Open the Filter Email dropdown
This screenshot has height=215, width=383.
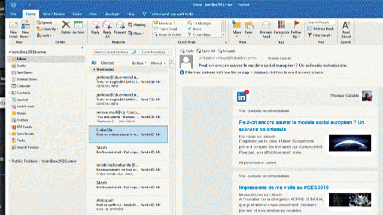pos(320,35)
